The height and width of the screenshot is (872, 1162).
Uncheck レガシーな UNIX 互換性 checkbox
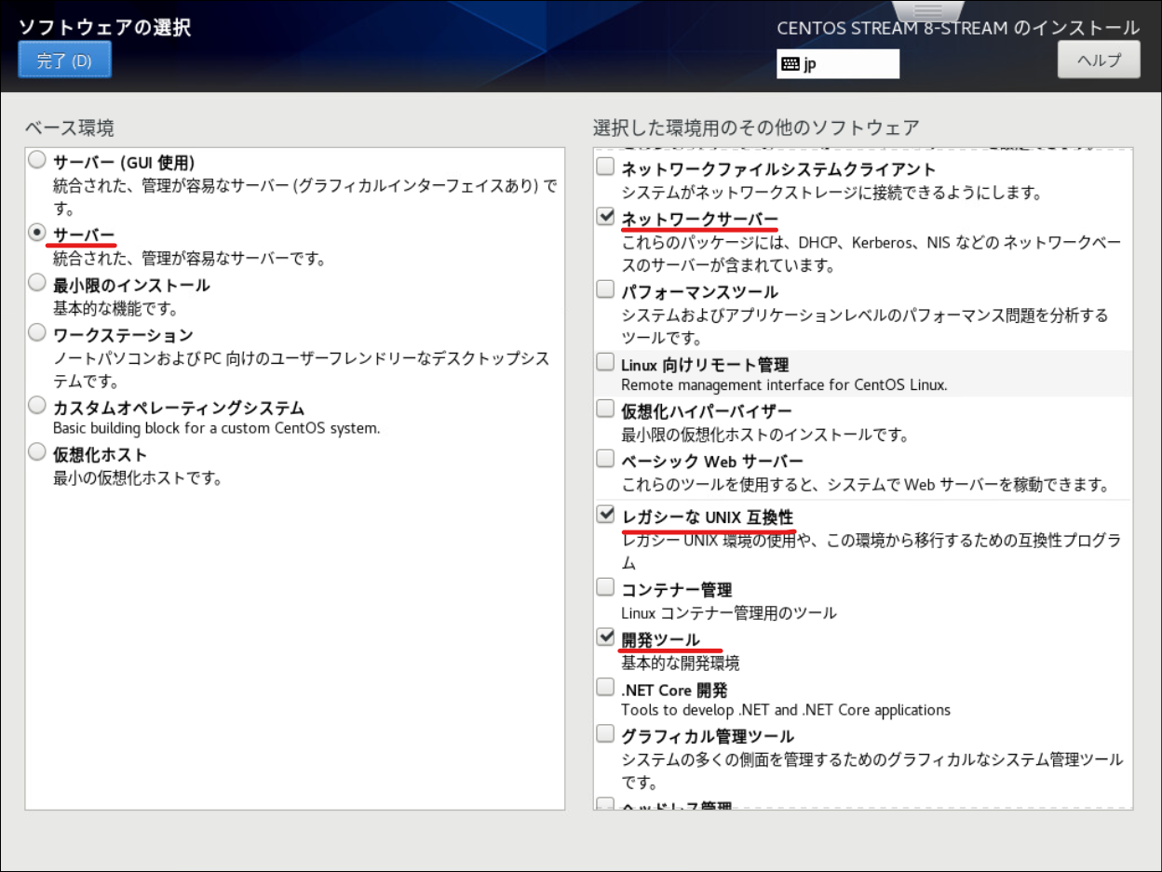(x=605, y=515)
